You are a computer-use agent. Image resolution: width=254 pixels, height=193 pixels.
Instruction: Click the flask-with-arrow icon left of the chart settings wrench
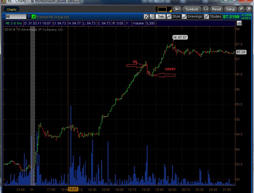pyautogui.click(x=146, y=16)
